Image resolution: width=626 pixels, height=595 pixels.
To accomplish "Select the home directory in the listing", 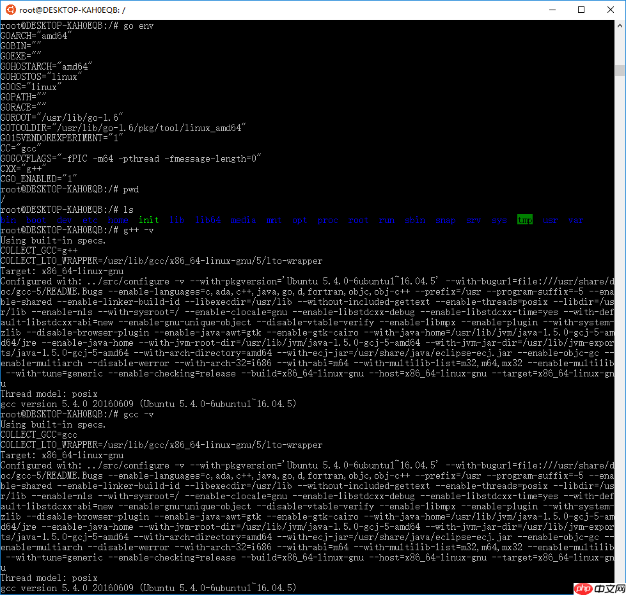I will (x=118, y=220).
